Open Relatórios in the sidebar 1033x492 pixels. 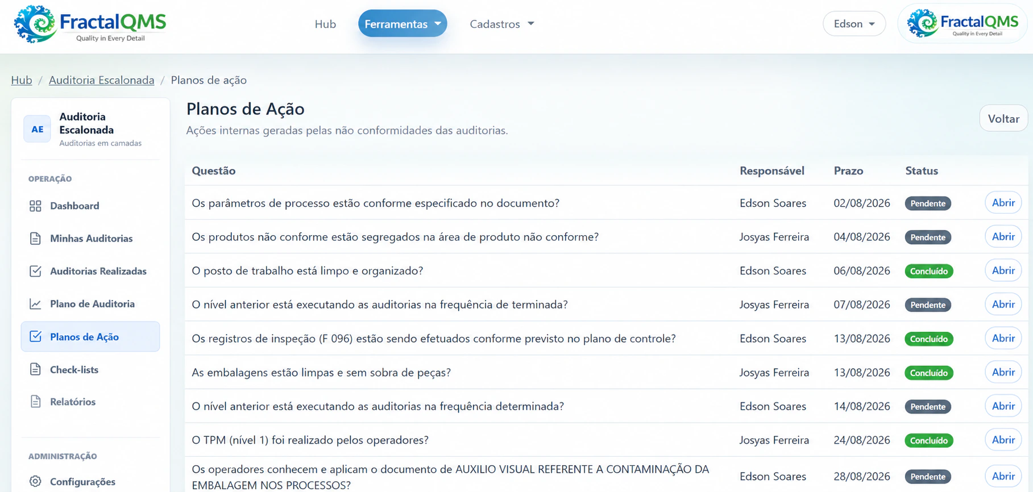tap(90, 402)
